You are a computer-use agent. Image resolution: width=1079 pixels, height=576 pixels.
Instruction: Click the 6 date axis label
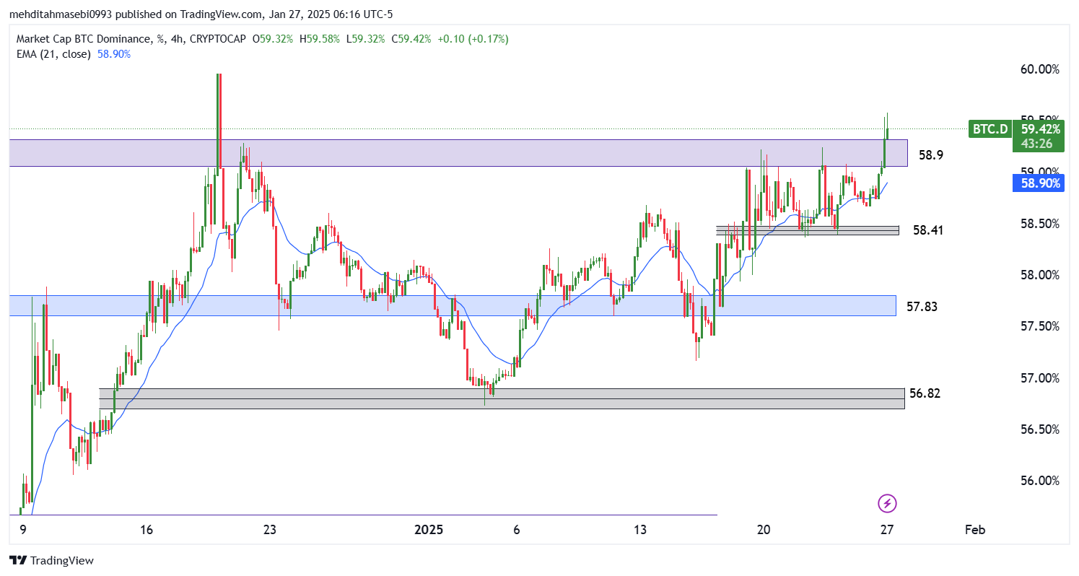pos(517,530)
